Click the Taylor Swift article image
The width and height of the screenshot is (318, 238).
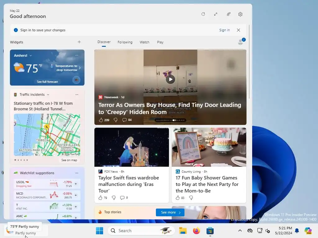click(x=132, y=147)
